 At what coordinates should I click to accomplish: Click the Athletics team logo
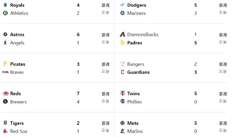(x=5, y=13)
